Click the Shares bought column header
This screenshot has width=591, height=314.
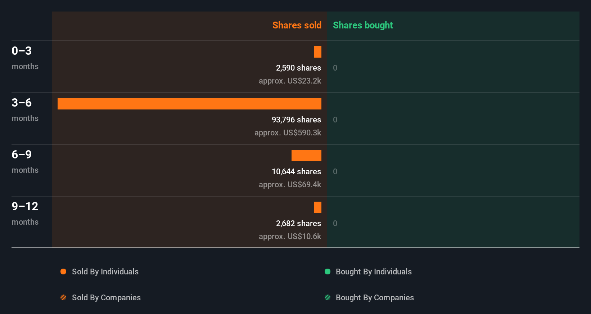pos(363,25)
